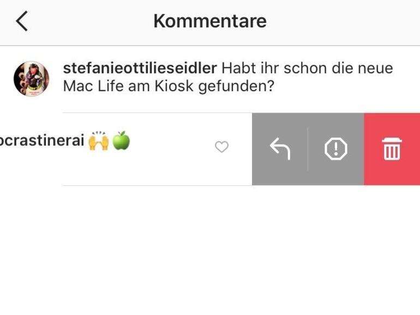The height and width of the screenshot is (315, 420).
Task: Tap the green apple emoji in the comment
Action: tap(121, 141)
